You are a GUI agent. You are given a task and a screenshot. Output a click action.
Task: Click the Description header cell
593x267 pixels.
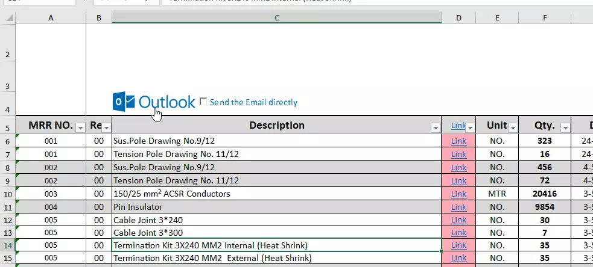(x=276, y=125)
